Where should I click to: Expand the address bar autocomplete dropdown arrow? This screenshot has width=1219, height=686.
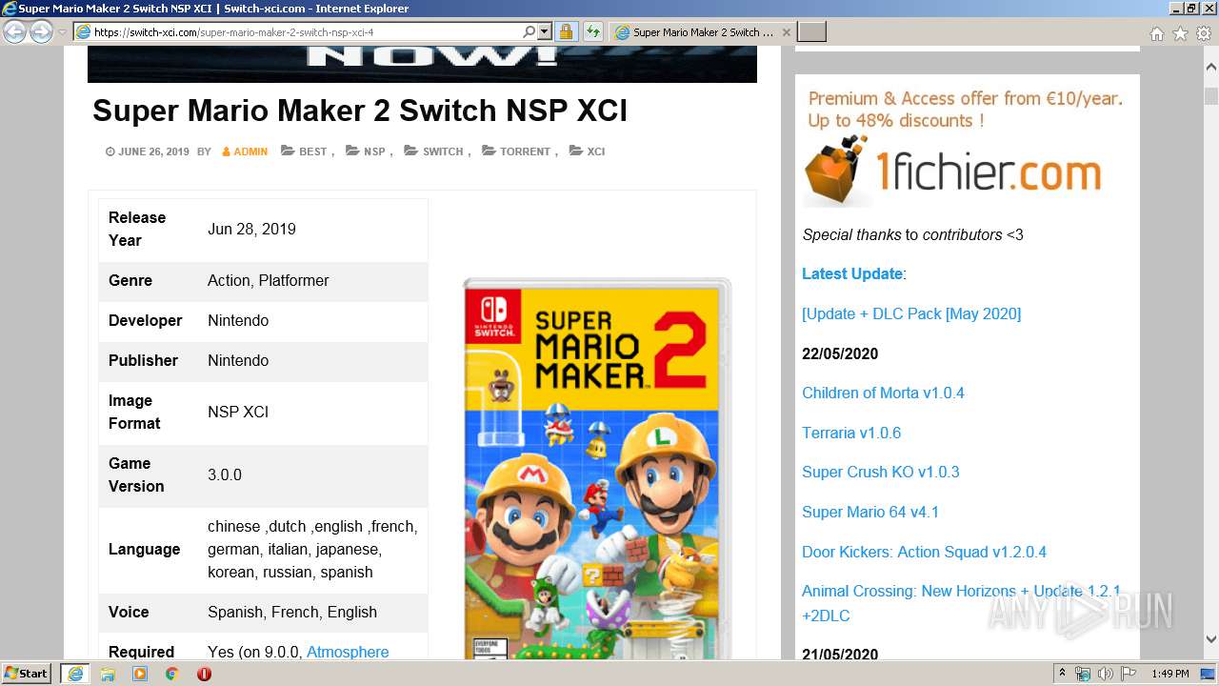(545, 31)
